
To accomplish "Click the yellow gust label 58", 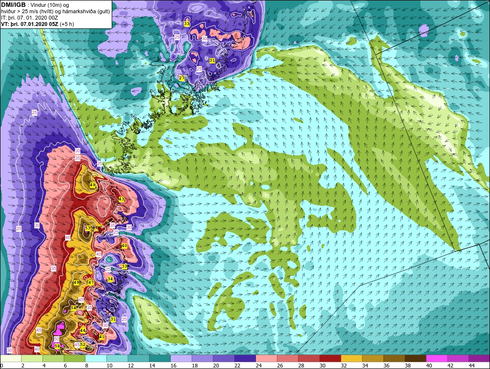I will coord(57,346).
